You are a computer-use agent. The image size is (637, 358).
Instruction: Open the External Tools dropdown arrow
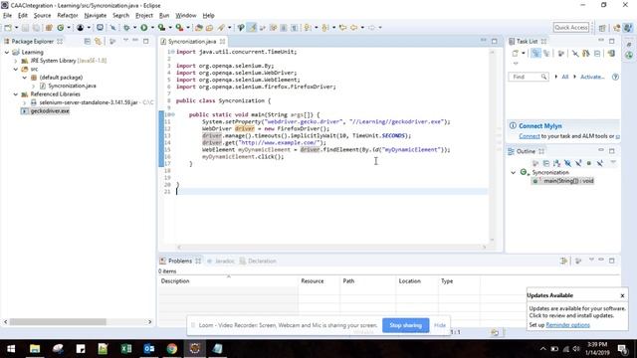tap(188, 28)
